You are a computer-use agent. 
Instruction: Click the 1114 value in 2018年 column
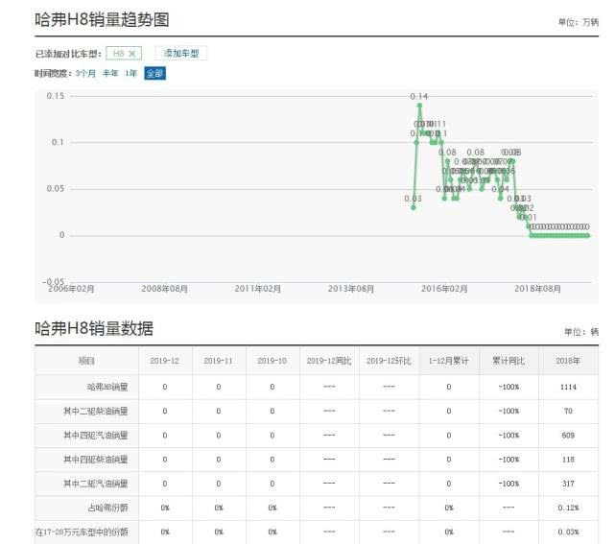click(568, 387)
